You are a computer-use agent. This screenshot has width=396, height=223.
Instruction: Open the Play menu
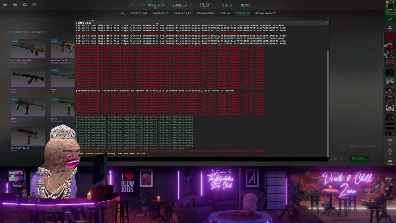point(205,5)
